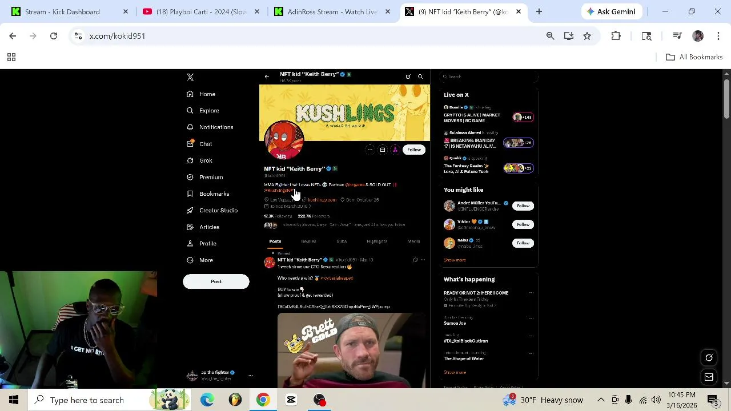Image resolution: width=731 pixels, height=411 pixels.
Task: Click the Chrome zoom magnifier icon
Action: (551, 36)
